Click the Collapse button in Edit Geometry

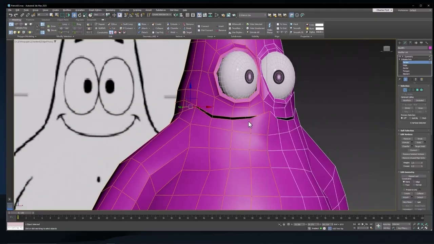coord(420,194)
